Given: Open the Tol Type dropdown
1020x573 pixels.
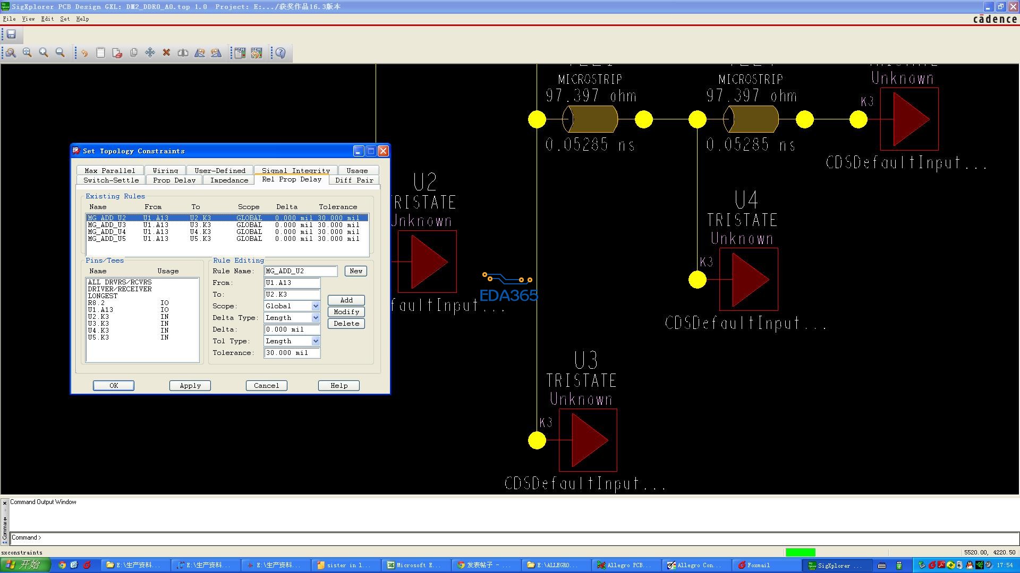Looking at the screenshot, I should click(x=315, y=341).
